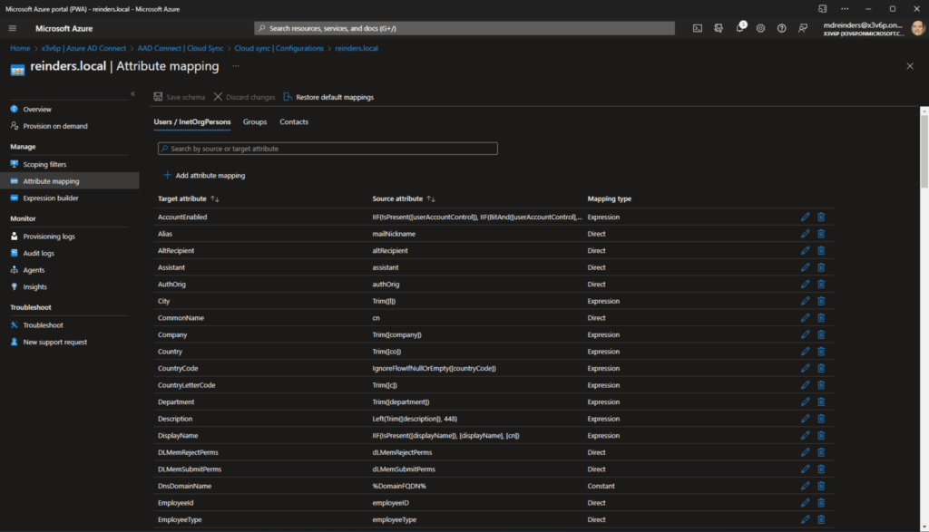Edit the AuthOrig mapping
This screenshot has width=929, height=532.
806,284
